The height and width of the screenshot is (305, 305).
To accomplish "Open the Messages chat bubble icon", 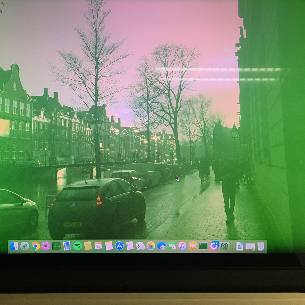I will [161, 246].
